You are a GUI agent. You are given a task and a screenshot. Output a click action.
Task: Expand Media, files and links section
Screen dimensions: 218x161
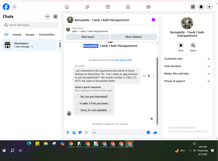(187, 74)
